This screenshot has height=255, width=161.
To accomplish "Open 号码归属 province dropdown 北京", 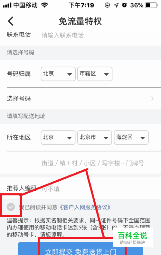I will (x=58, y=74).
